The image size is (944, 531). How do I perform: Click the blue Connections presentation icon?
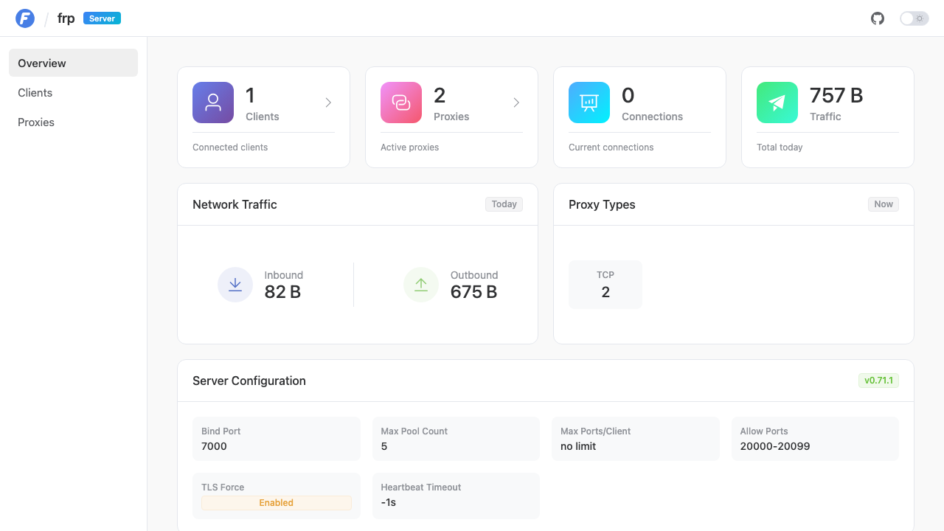click(x=589, y=103)
